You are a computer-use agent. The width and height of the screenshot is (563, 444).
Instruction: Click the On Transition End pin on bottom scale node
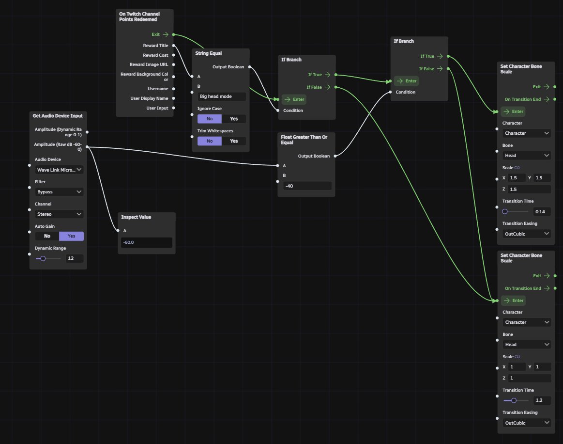click(x=554, y=288)
